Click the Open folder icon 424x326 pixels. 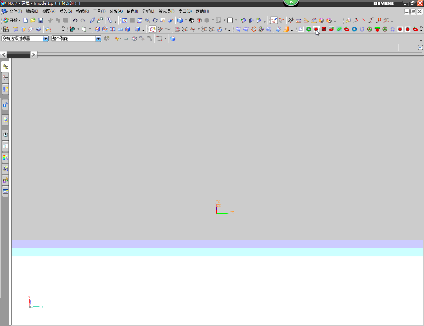[33, 20]
